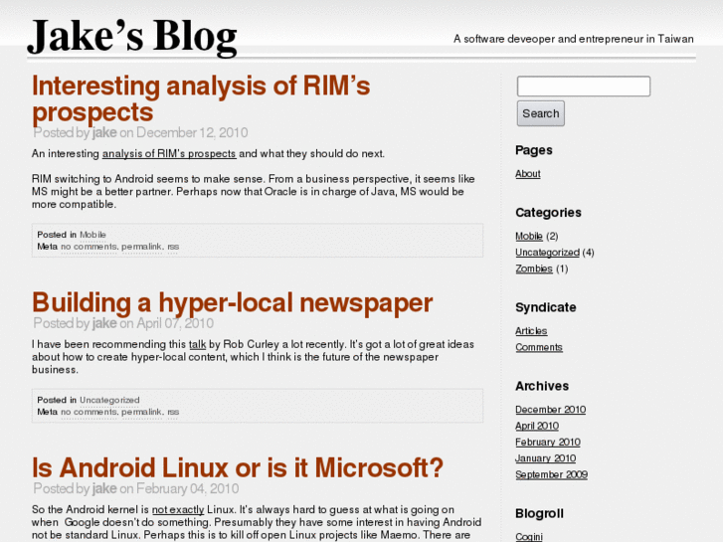Follow the 'analysis of RIM's prospects' inline link

(x=169, y=153)
